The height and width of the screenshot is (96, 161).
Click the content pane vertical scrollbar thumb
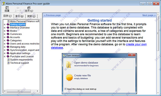(158, 33)
